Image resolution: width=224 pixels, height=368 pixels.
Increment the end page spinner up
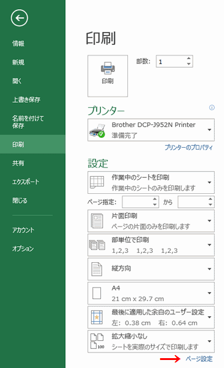click(x=210, y=199)
